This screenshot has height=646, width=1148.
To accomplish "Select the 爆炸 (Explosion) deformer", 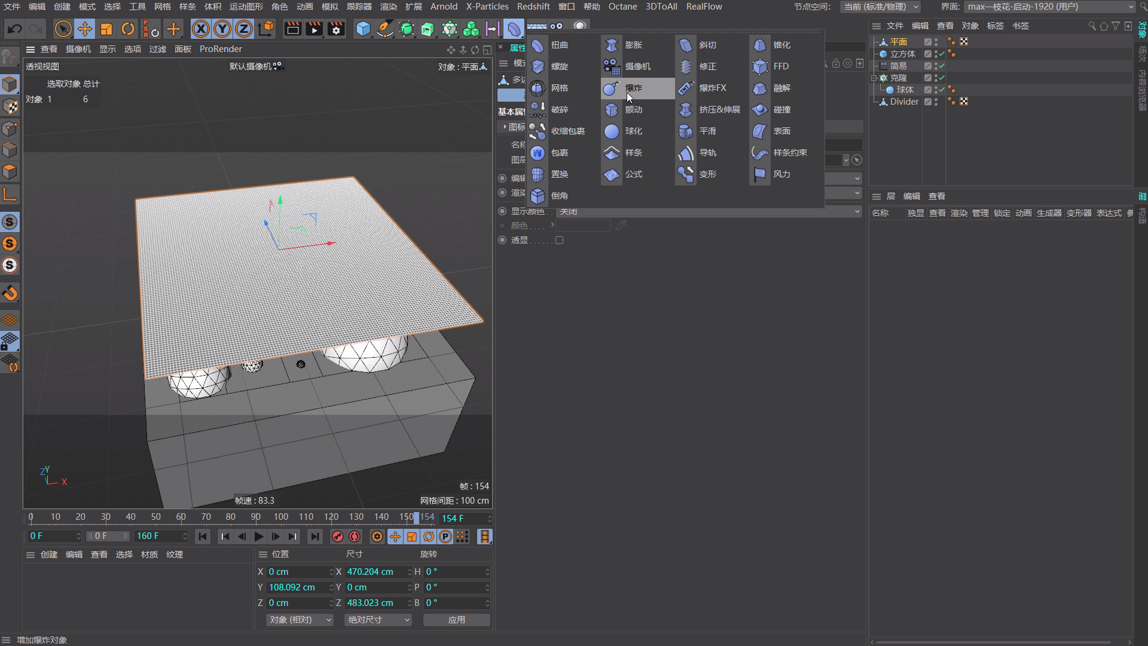I will tap(633, 88).
